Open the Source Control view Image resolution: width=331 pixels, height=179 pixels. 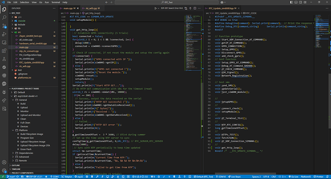click(x=4, y=26)
